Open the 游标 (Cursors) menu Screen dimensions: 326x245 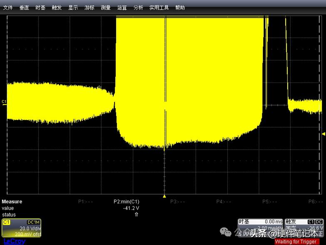pos(89,7)
